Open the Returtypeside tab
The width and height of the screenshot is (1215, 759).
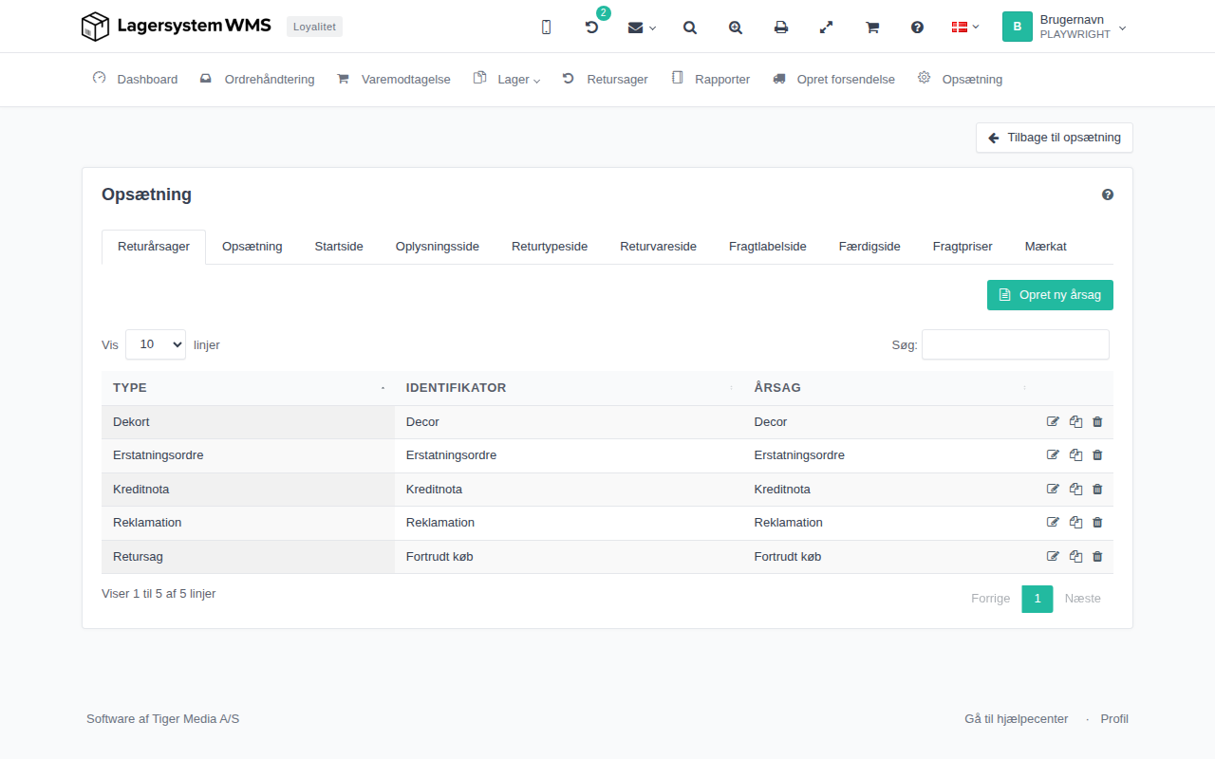550,247
